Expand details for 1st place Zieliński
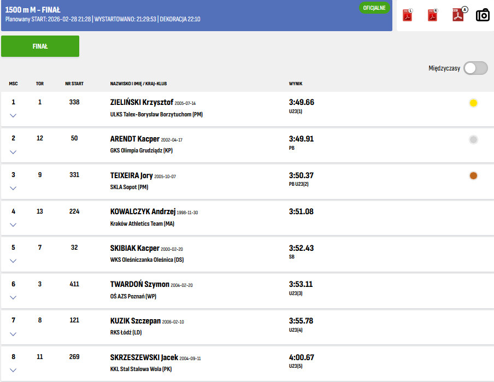Screen dimensions: 494x382 (x=13, y=115)
